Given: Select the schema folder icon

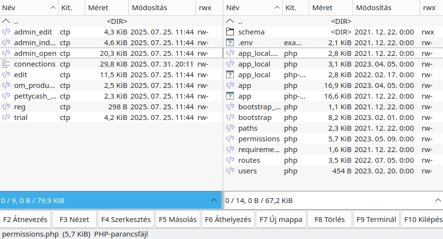Looking at the screenshot, I should [x=230, y=32].
